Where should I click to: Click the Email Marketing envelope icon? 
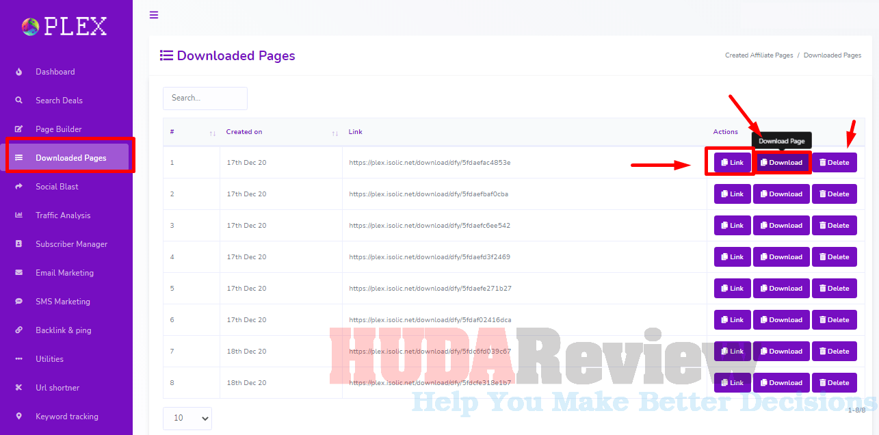(19, 273)
